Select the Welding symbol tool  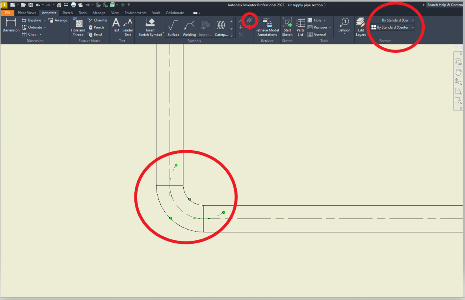coord(189,28)
